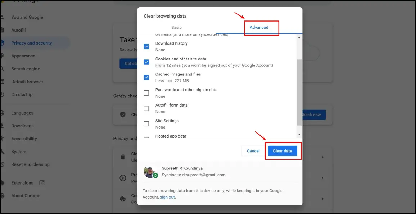Click the Appearance palette icon in sidebar

[2, 56]
